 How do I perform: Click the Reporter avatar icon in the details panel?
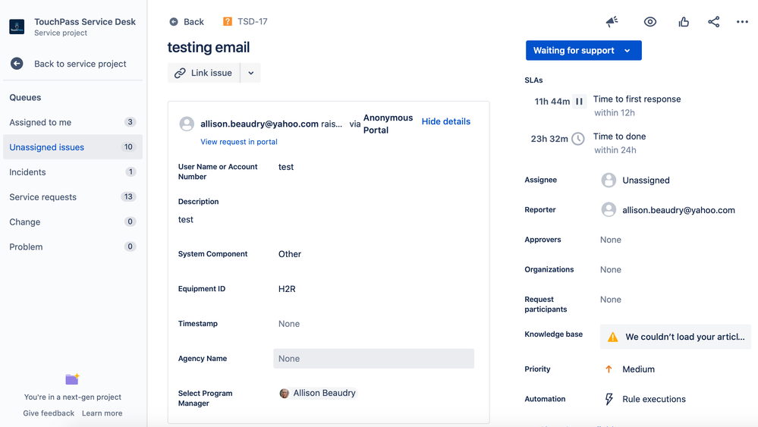[x=609, y=209]
